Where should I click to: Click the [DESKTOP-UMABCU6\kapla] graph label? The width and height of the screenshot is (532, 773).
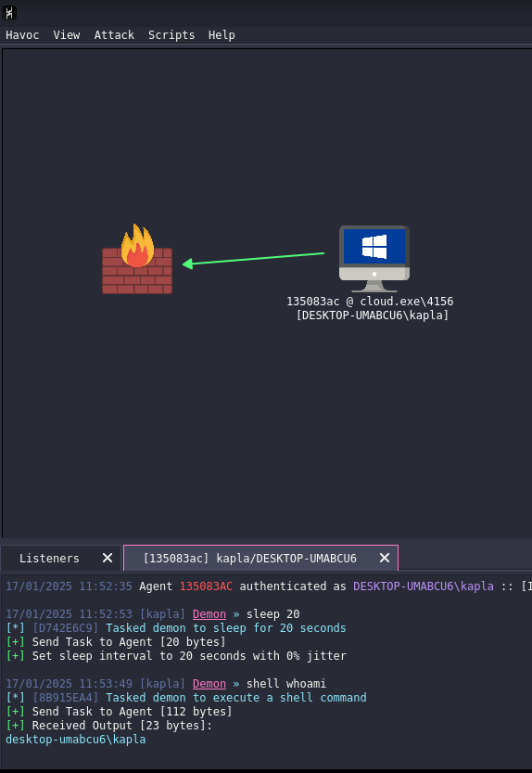click(x=373, y=315)
